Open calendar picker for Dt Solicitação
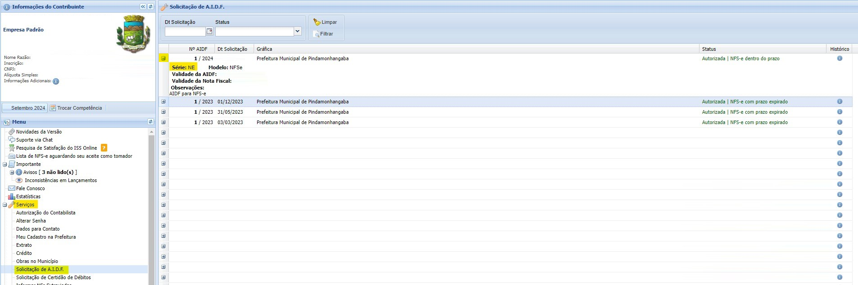Image resolution: width=858 pixels, height=285 pixels. coord(209,31)
